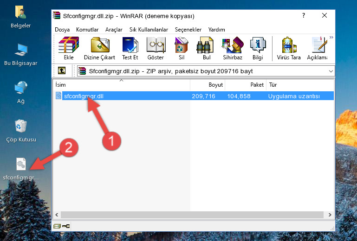Open the Dosya menu
Viewport: 357px width, 241px height.
click(x=62, y=30)
